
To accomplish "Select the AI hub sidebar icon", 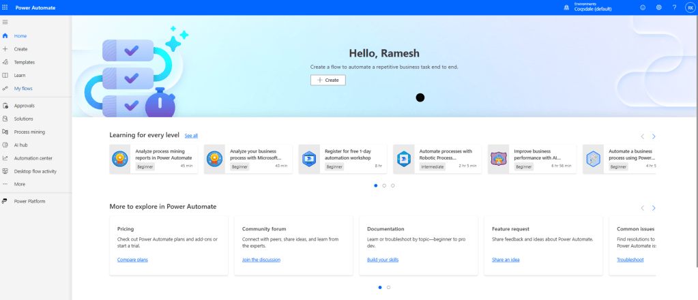I will click(x=5, y=145).
